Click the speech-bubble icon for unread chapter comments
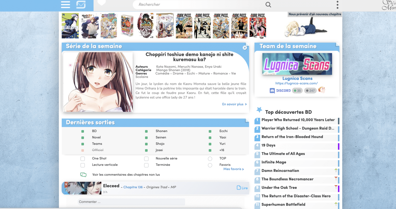 84,174
